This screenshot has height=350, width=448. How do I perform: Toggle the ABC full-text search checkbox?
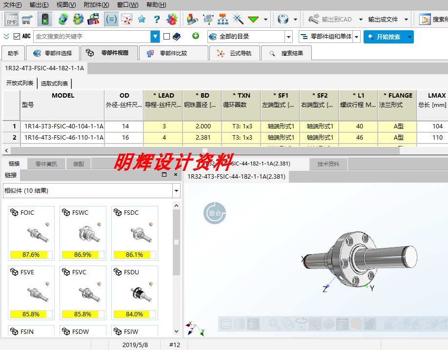17,36
